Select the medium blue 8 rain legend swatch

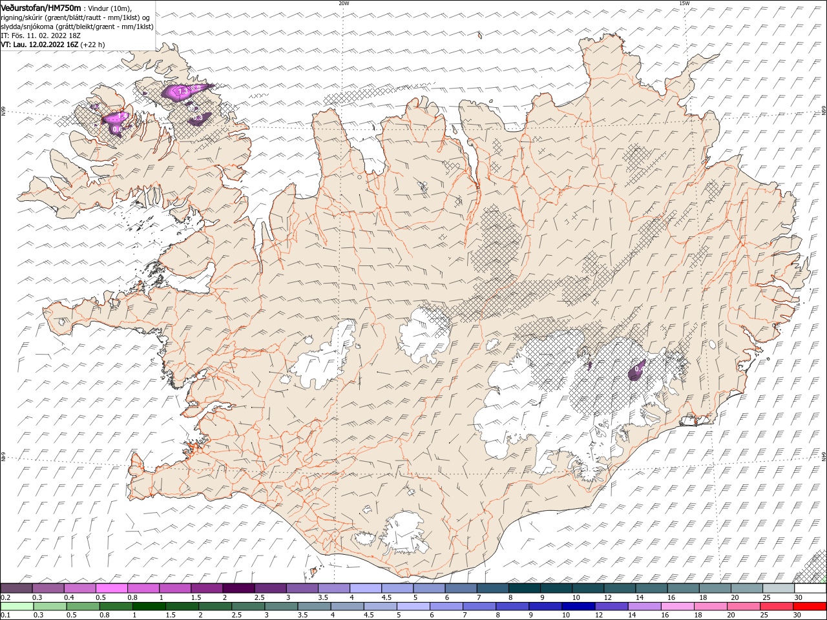tap(512, 606)
